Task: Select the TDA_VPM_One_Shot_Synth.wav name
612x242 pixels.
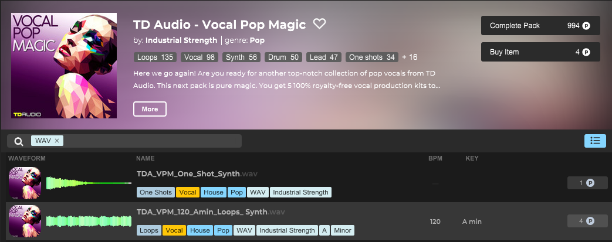Action: (197, 174)
